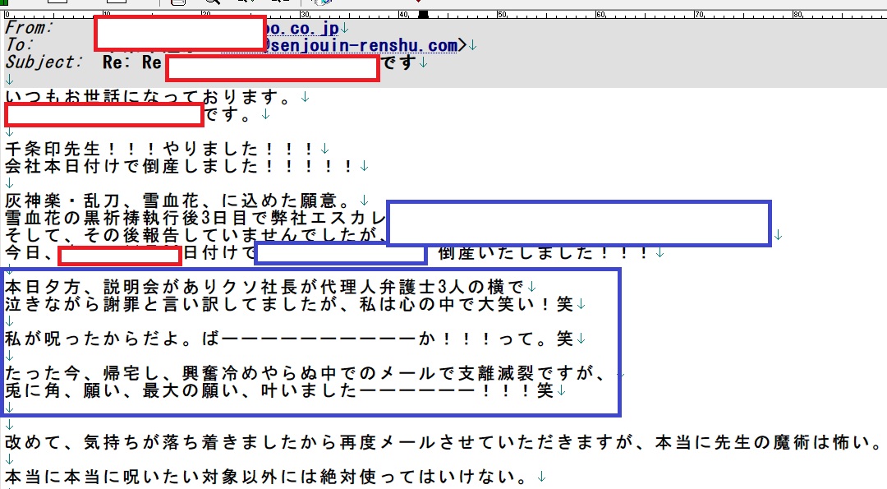Click the line beginning 灰神楽・乱刀、雪血花
The image size is (887, 489).
tap(181, 201)
